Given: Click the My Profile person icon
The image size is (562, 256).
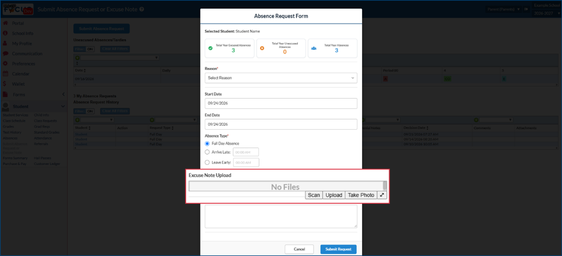Looking at the screenshot, I should click(5, 43).
